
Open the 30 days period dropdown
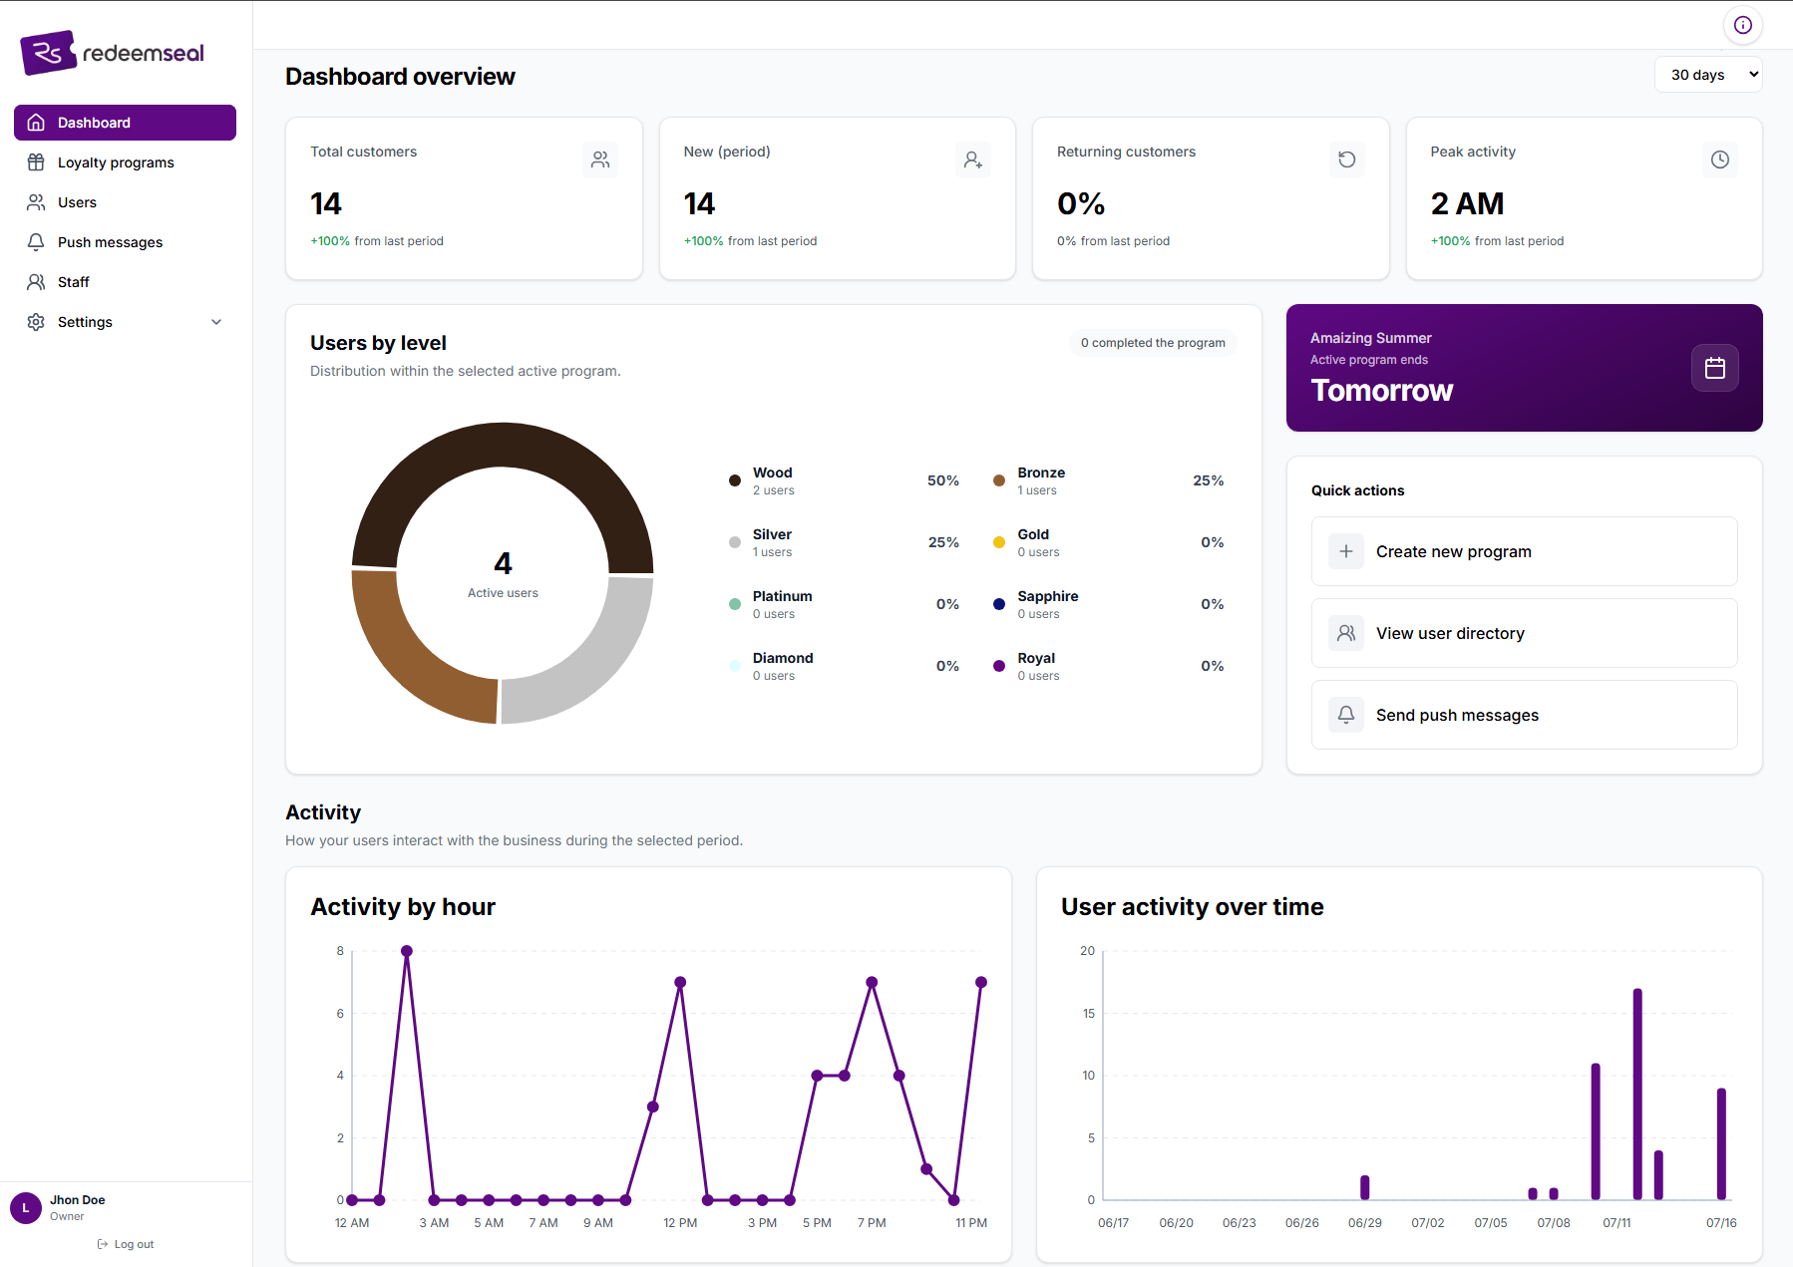coord(1708,75)
